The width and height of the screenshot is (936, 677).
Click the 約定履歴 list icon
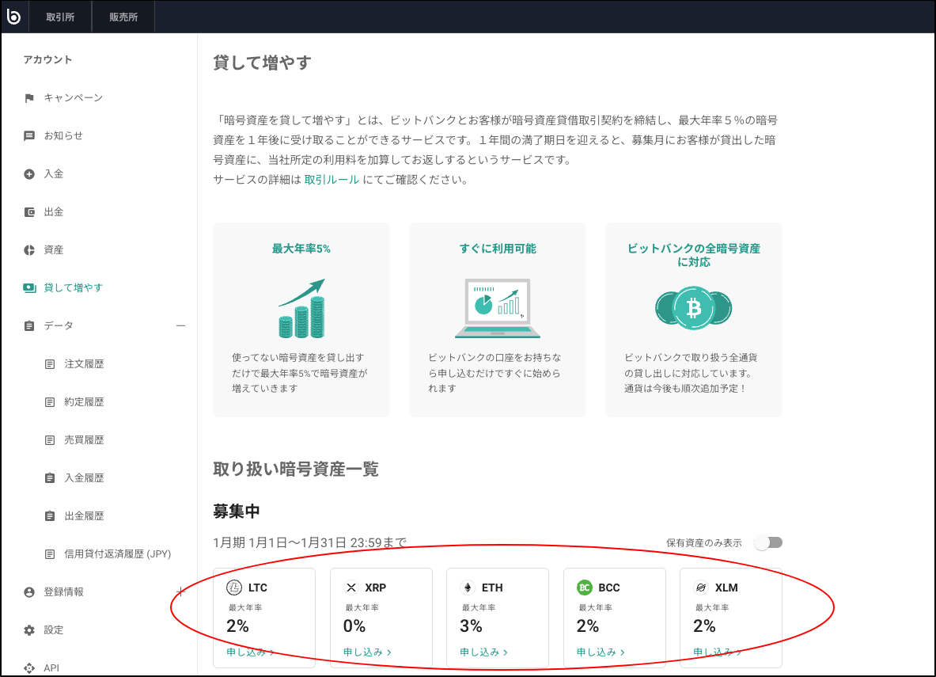click(x=50, y=402)
